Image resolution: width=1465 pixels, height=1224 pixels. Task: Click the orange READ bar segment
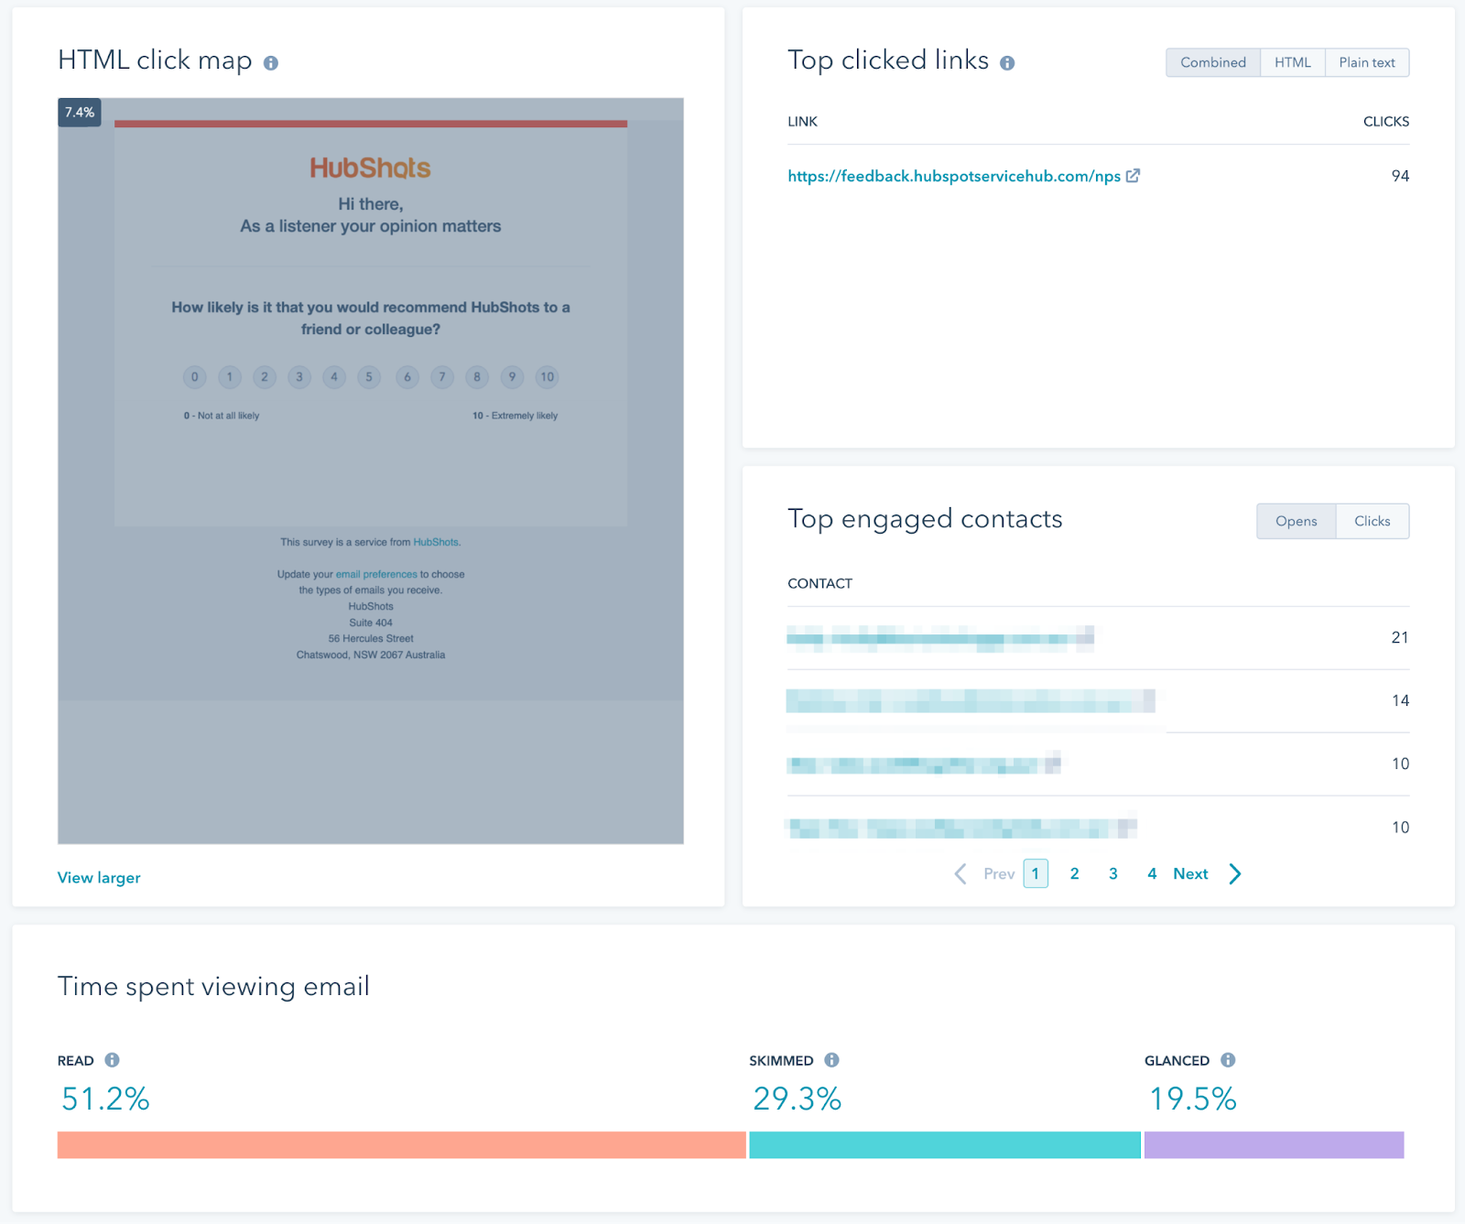pos(401,1145)
